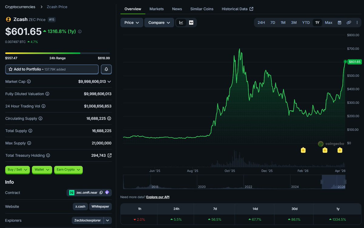
Task: Select the 1Y time range
Action: [317, 22]
